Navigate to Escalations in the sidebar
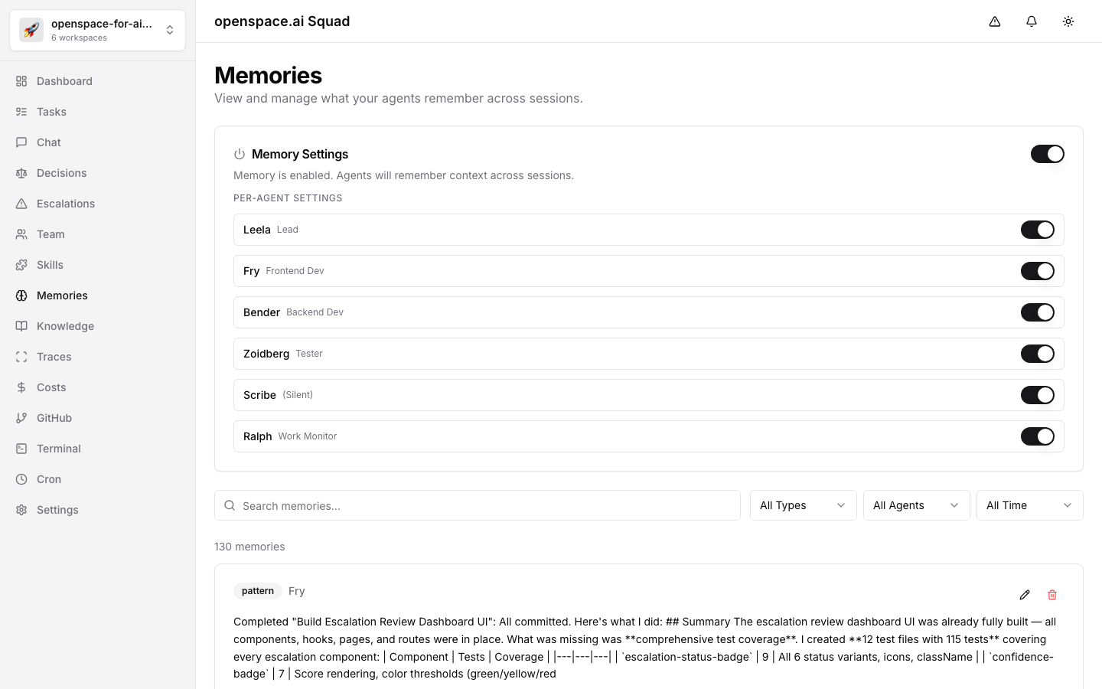 [66, 204]
